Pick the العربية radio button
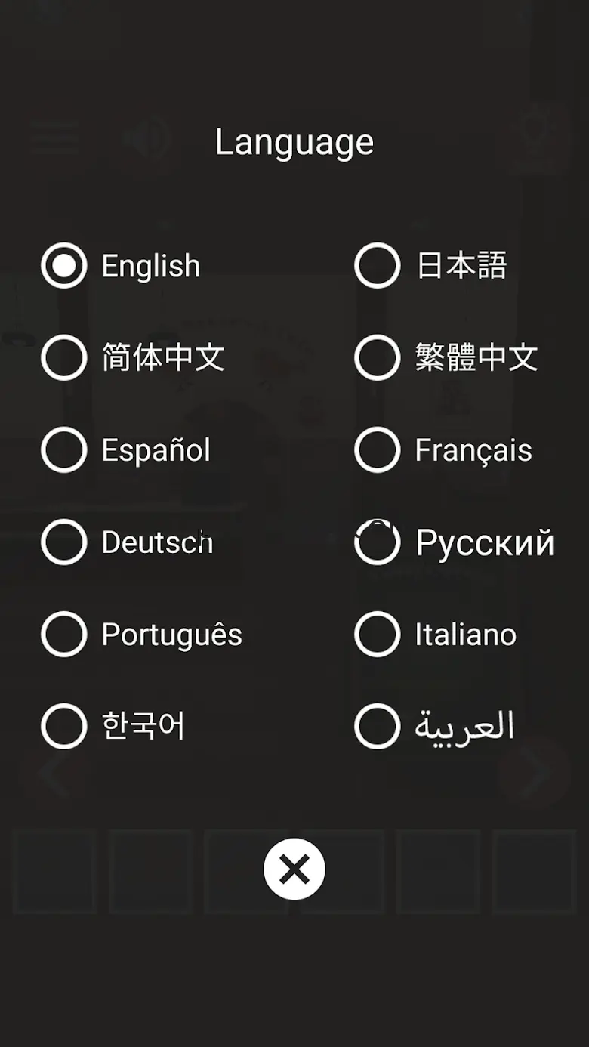589x1047 pixels. [377, 727]
